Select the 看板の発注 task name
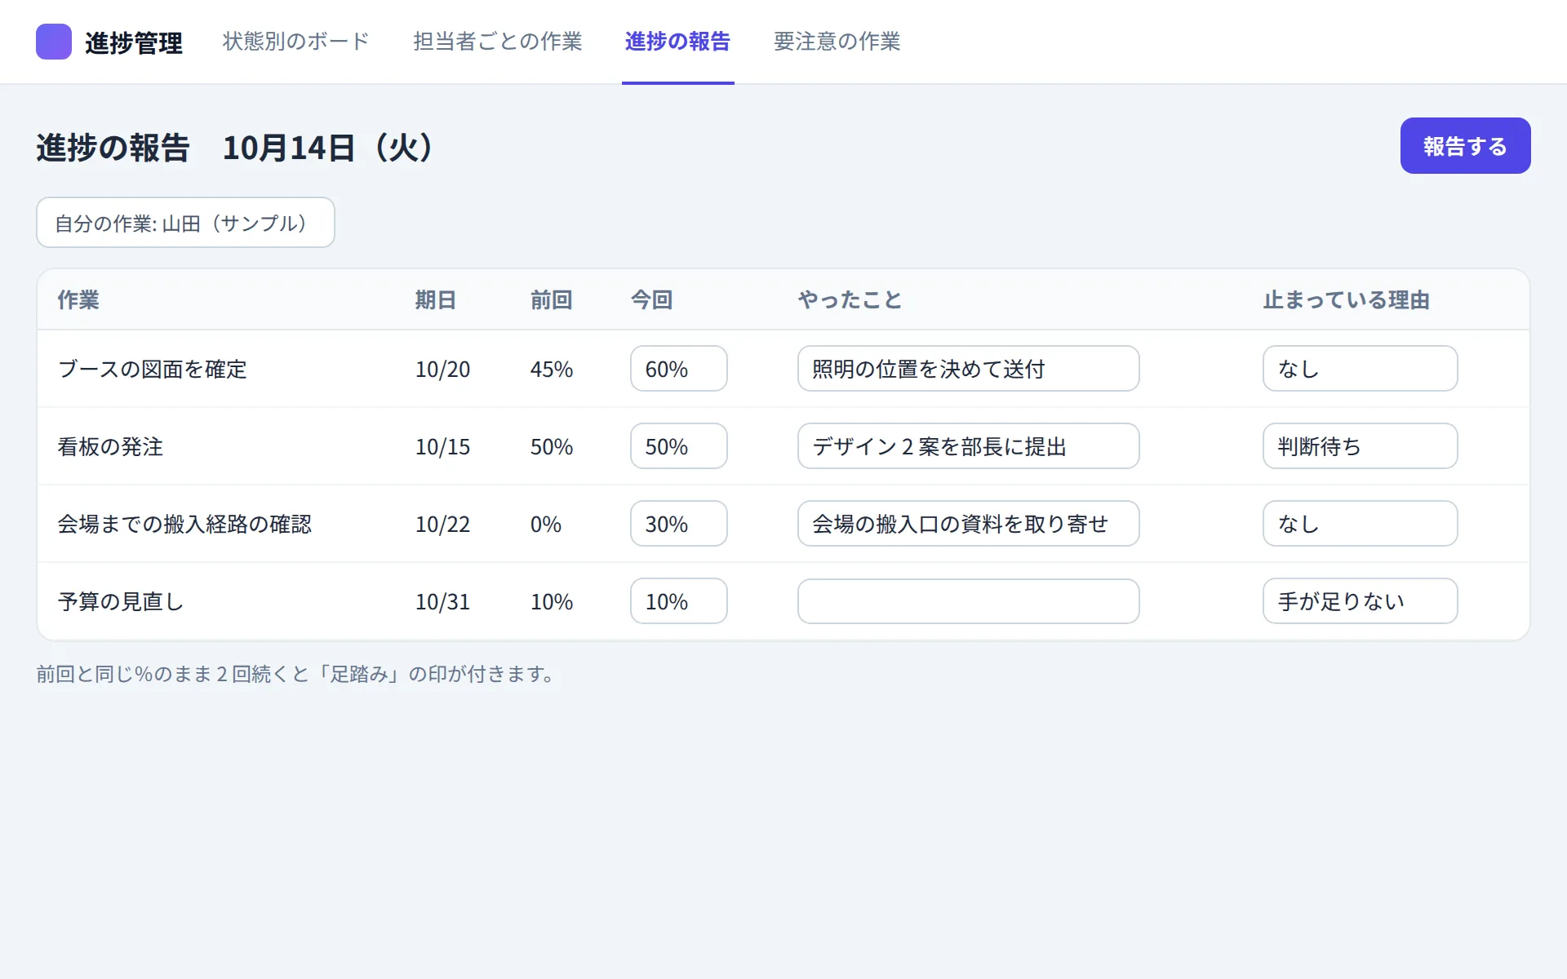Screen dimensions: 1567x979 point(110,447)
